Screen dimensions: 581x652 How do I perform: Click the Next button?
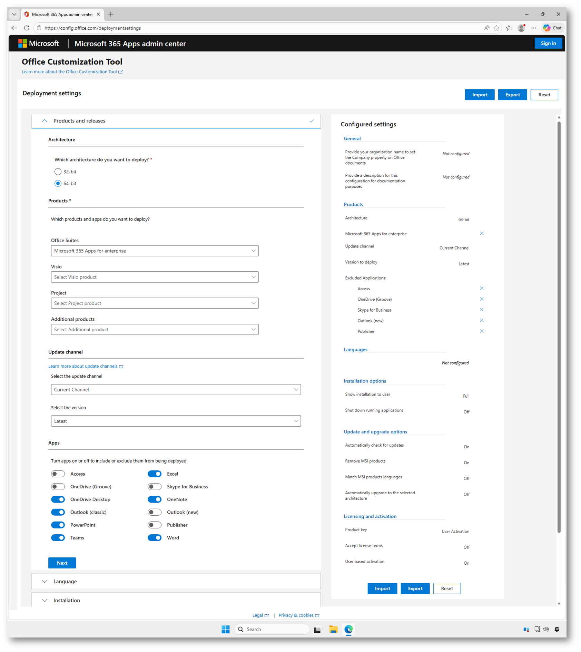point(62,563)
